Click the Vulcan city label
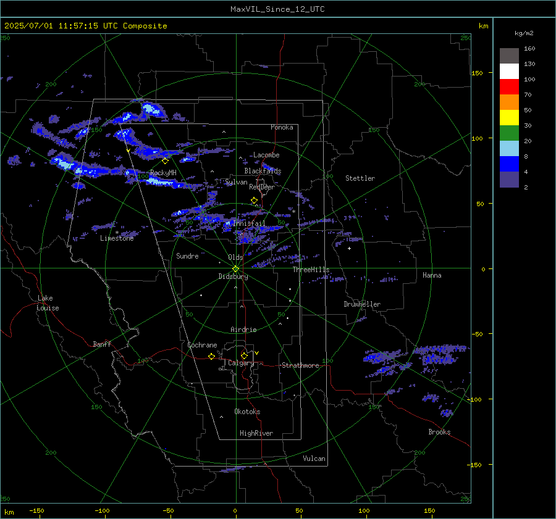The image size is (556, 519). (x=314, y=459)
